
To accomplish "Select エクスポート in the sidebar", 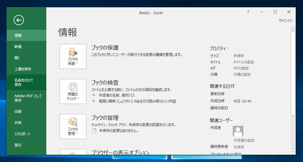I will coord(26,134).
